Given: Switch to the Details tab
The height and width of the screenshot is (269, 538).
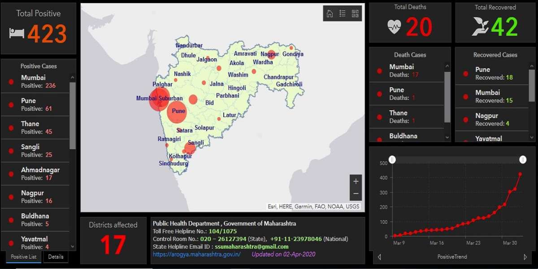Looking at the screenshot, I should tap(56, 257).
